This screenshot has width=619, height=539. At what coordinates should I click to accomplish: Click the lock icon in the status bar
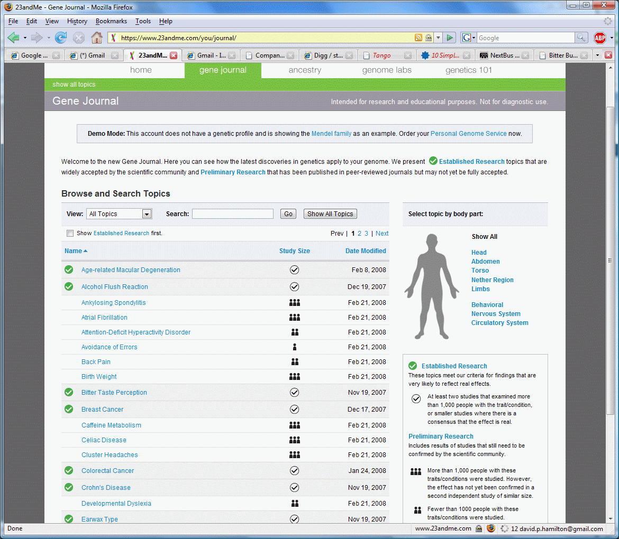[x=478, y=528]
